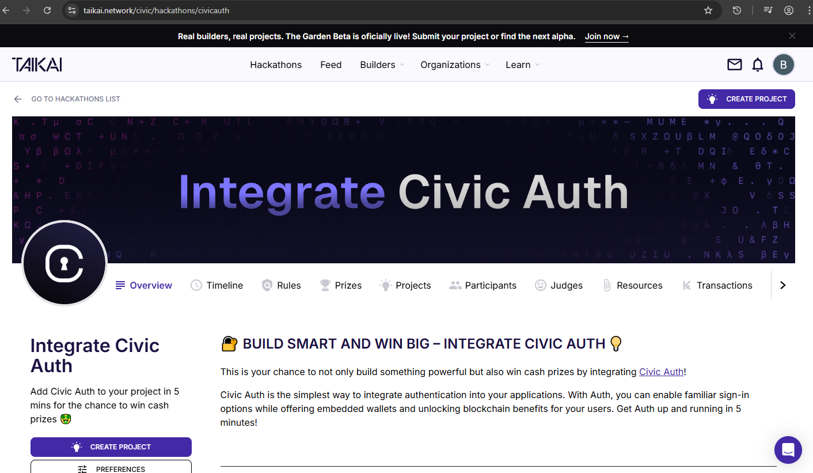The image size is (813, 473).
Task: Click Go to Hackathons List link
Action: pyautogui.click(x=76, y=99)
